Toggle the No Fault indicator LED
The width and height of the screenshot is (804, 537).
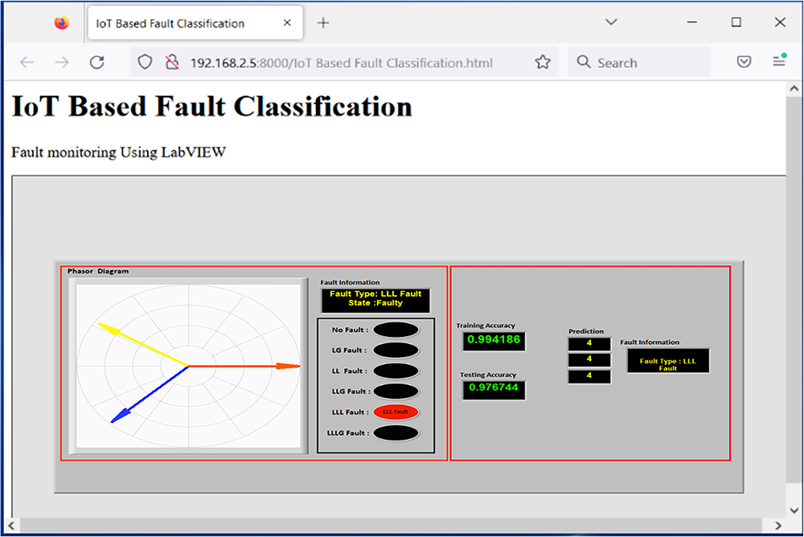tap(396, 330)
